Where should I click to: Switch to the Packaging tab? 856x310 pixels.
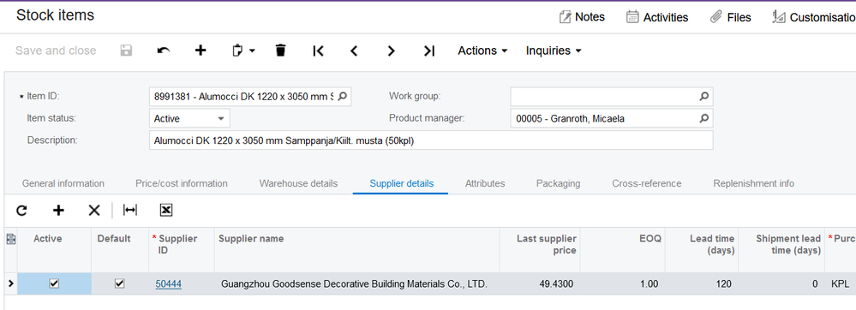point(558,184)
